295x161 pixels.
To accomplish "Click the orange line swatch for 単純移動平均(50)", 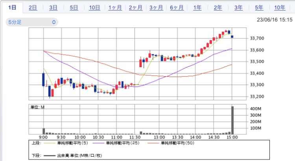I will [153, 143].
